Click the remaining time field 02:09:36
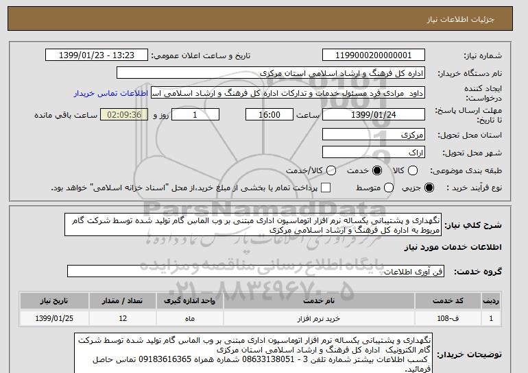The image size is (528, 373). (x=124, y=114)
